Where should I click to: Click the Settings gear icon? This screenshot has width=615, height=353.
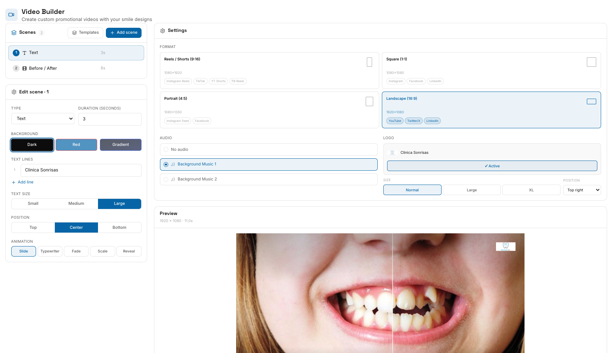pos(163,30)
